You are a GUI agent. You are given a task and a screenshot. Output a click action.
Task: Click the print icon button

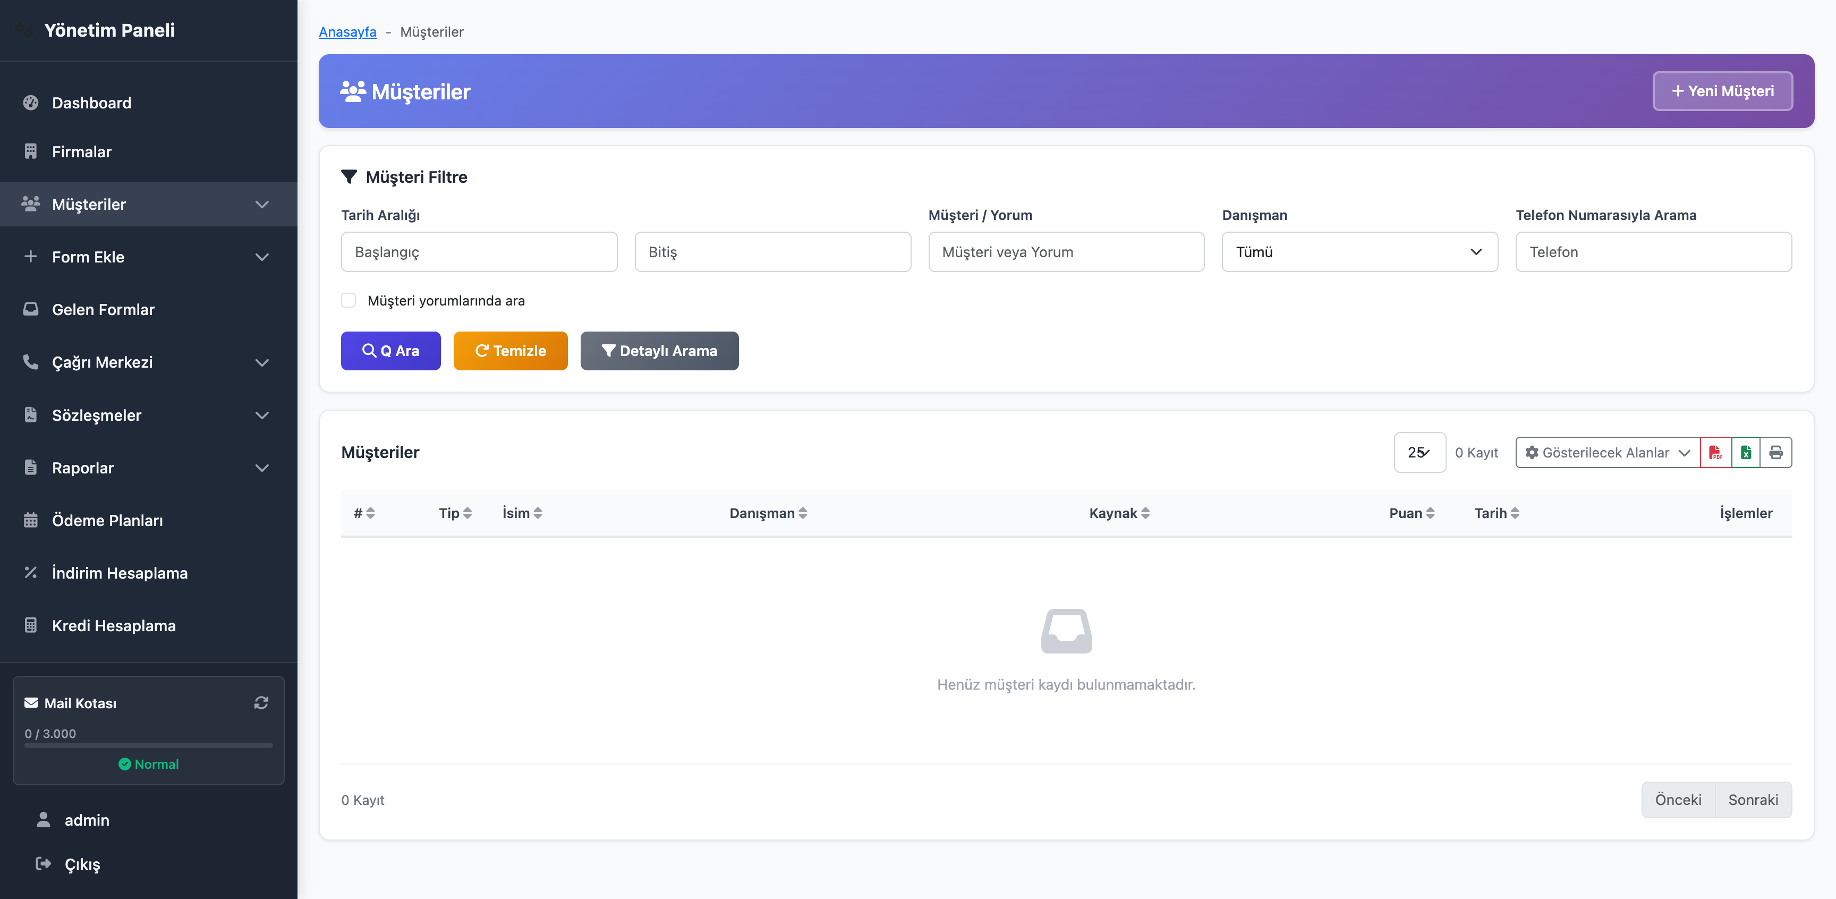tap(1775, 453)
